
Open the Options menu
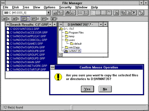(x=49, y=7)
